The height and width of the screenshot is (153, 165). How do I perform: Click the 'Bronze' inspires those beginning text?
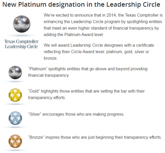pos(95,137)
